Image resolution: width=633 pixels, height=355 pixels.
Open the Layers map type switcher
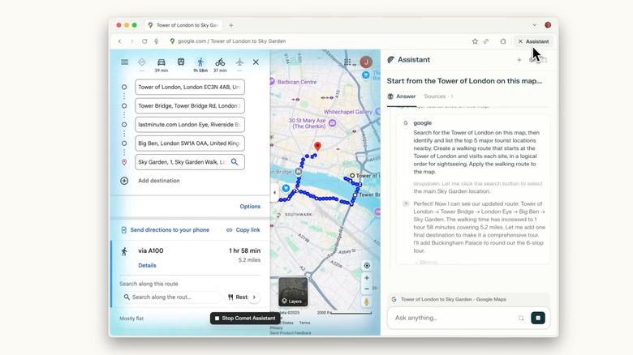point(293,292)
